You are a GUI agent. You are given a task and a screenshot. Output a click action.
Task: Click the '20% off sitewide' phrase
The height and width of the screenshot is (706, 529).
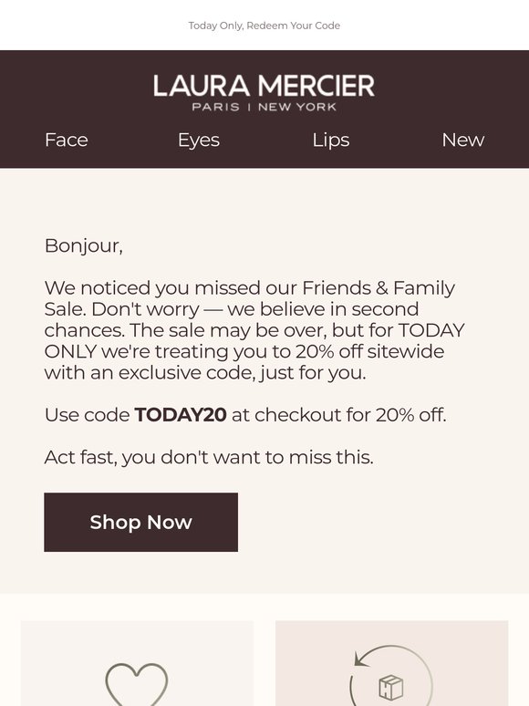(369, 351)
